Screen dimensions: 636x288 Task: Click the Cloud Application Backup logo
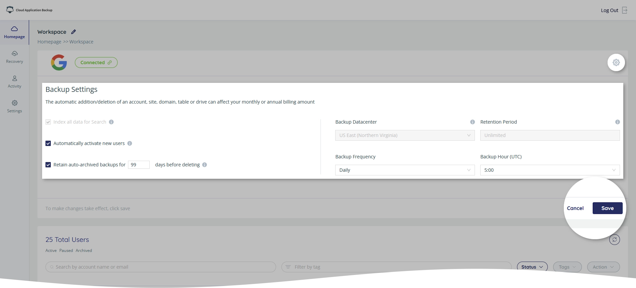29,10
